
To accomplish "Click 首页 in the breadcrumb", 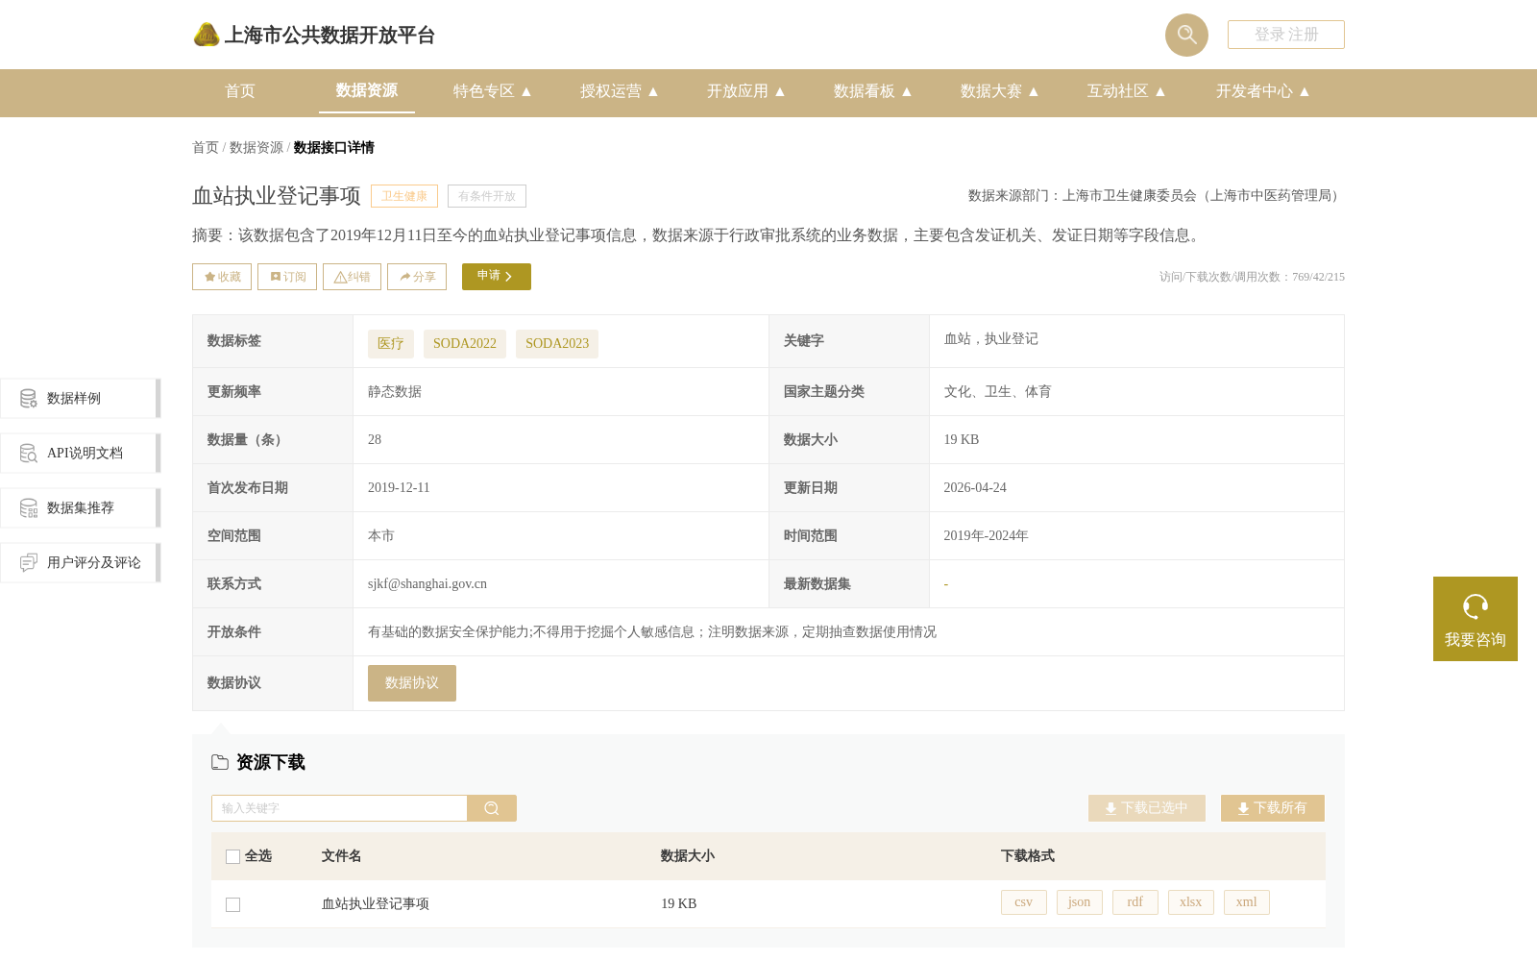I will 206,147.
